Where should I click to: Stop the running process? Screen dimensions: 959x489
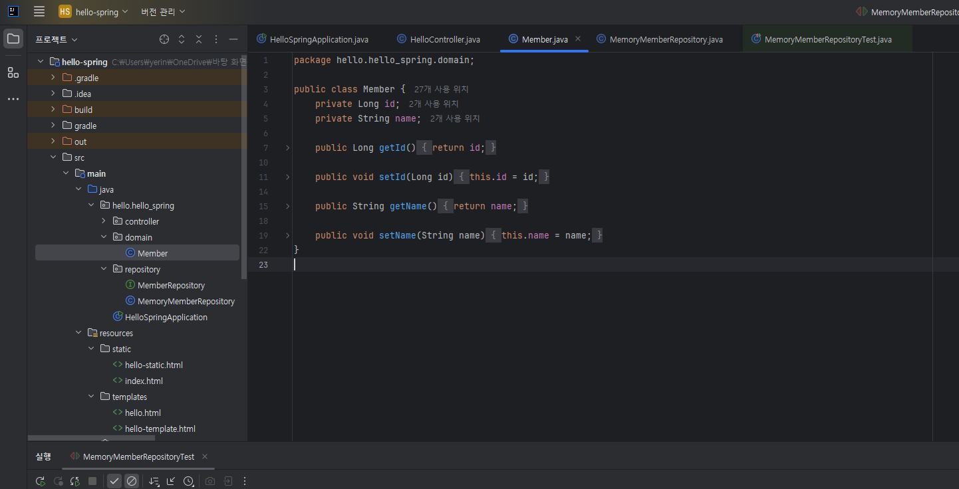(x=92, y=481)
